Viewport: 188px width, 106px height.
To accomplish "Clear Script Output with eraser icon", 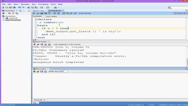I will click(38, 44).
